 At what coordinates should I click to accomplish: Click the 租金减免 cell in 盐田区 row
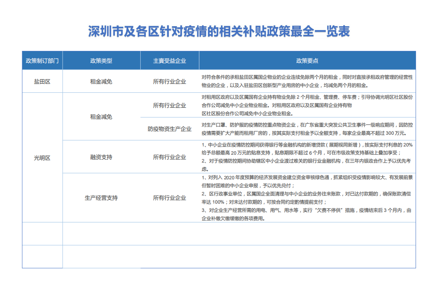pos(101,81)
